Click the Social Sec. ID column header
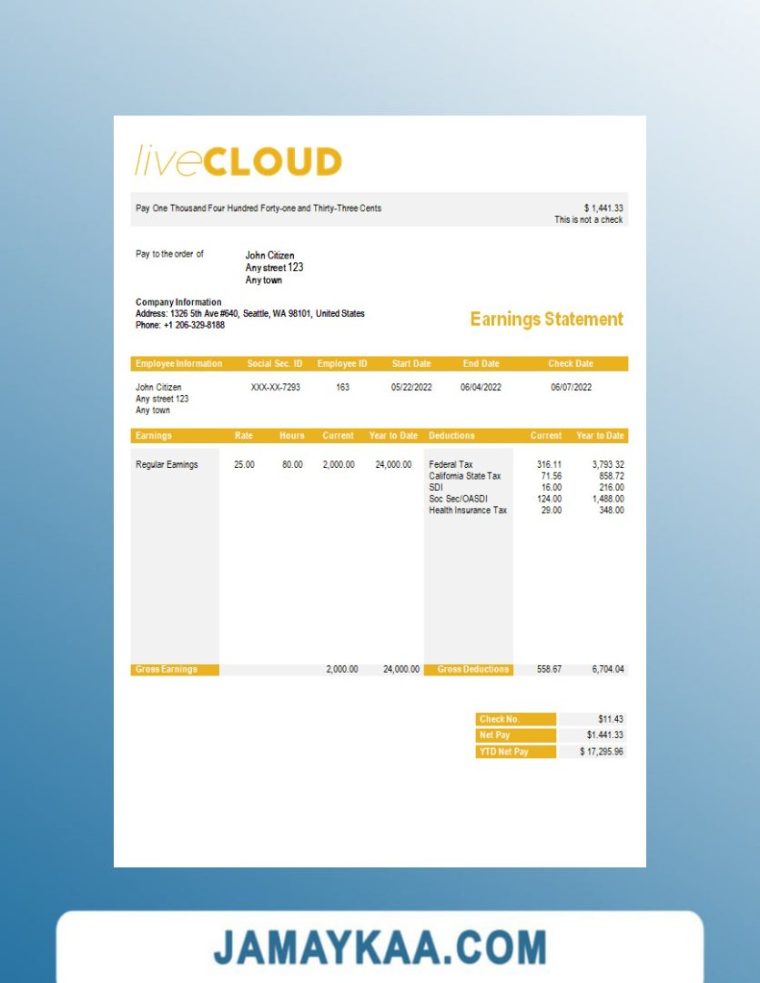 pos(274,364)
